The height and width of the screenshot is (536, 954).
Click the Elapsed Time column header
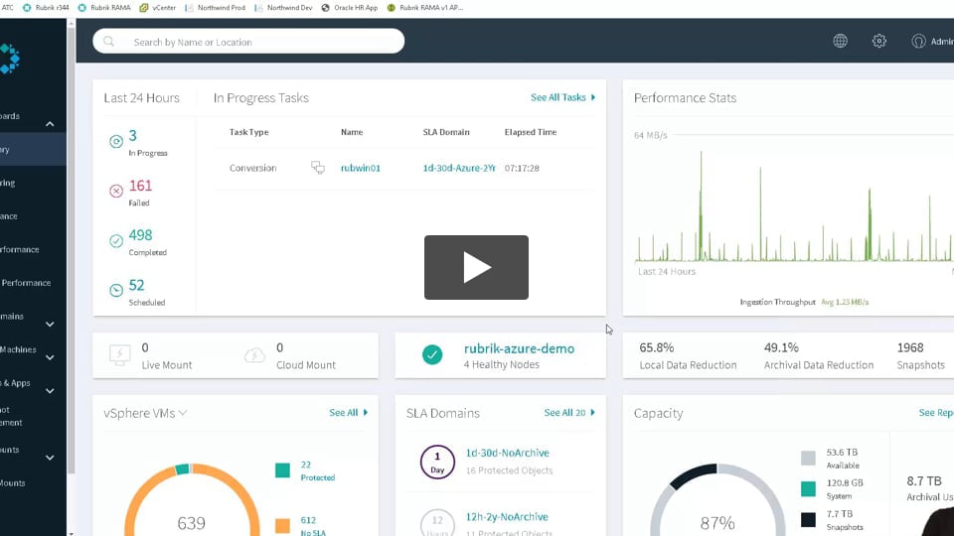(x=531, y=132)
